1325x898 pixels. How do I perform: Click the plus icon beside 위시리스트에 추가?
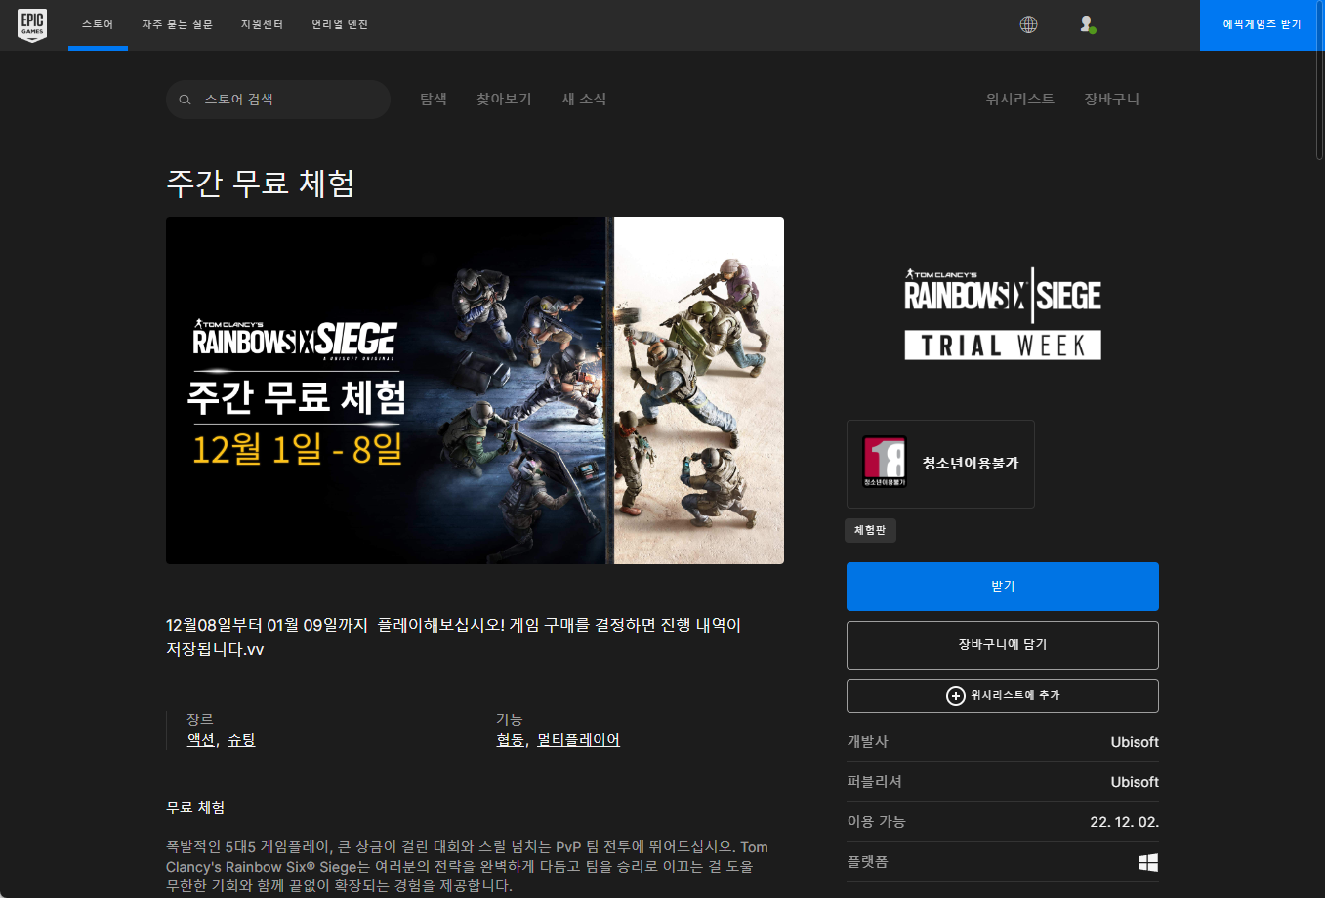point(956,696)
